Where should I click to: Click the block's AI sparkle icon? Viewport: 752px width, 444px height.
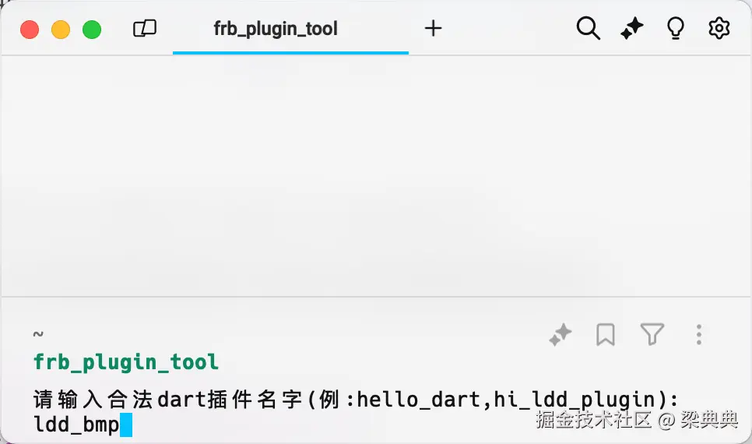coord(560,335)
